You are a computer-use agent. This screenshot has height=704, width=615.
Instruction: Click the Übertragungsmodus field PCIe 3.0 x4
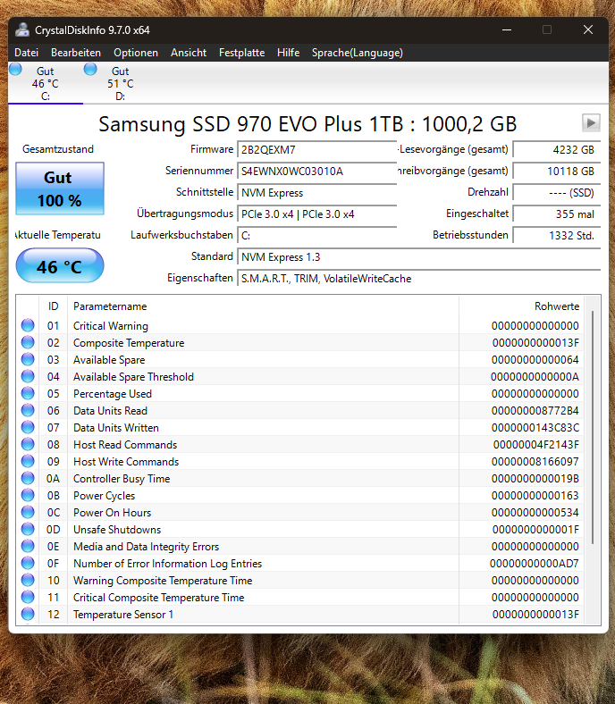click(316, 214)
